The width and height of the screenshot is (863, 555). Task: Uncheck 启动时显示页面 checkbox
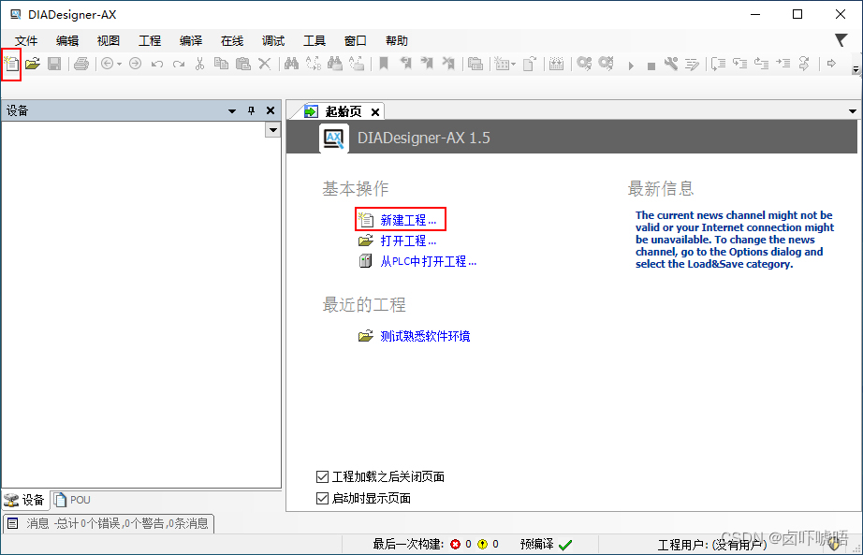(322, 498)
